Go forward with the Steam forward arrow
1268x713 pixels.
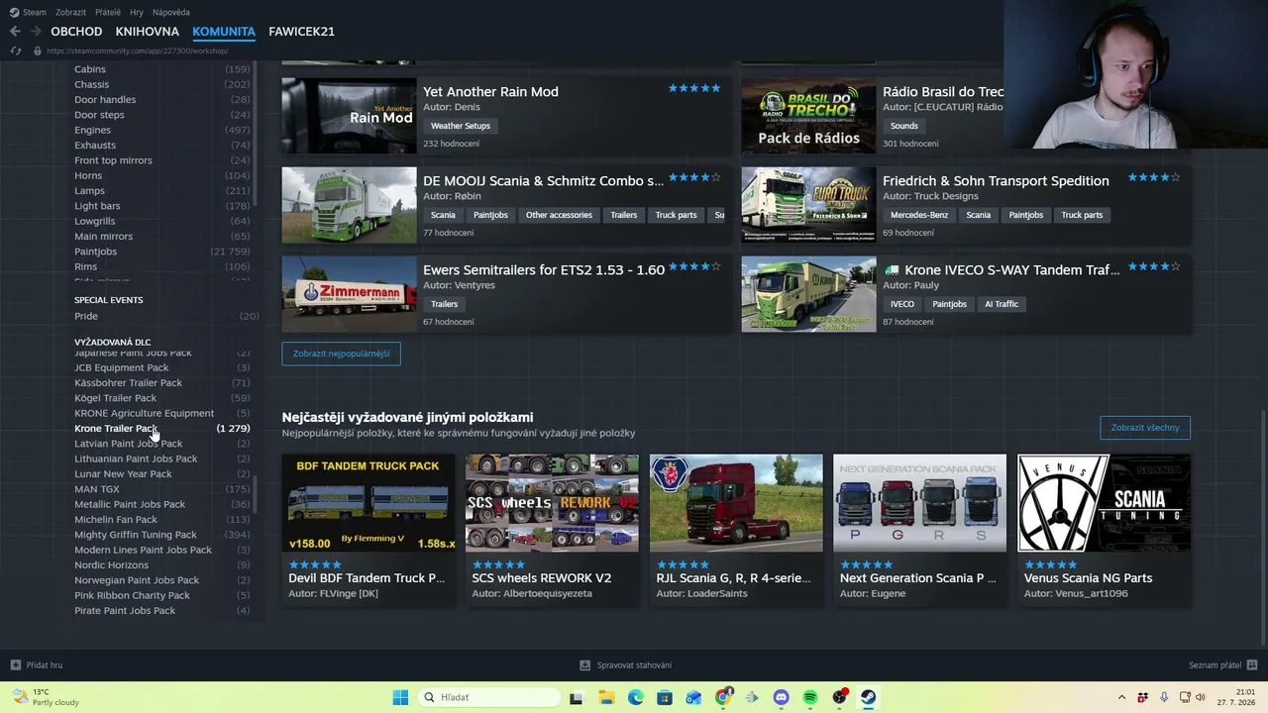(37, 32)
